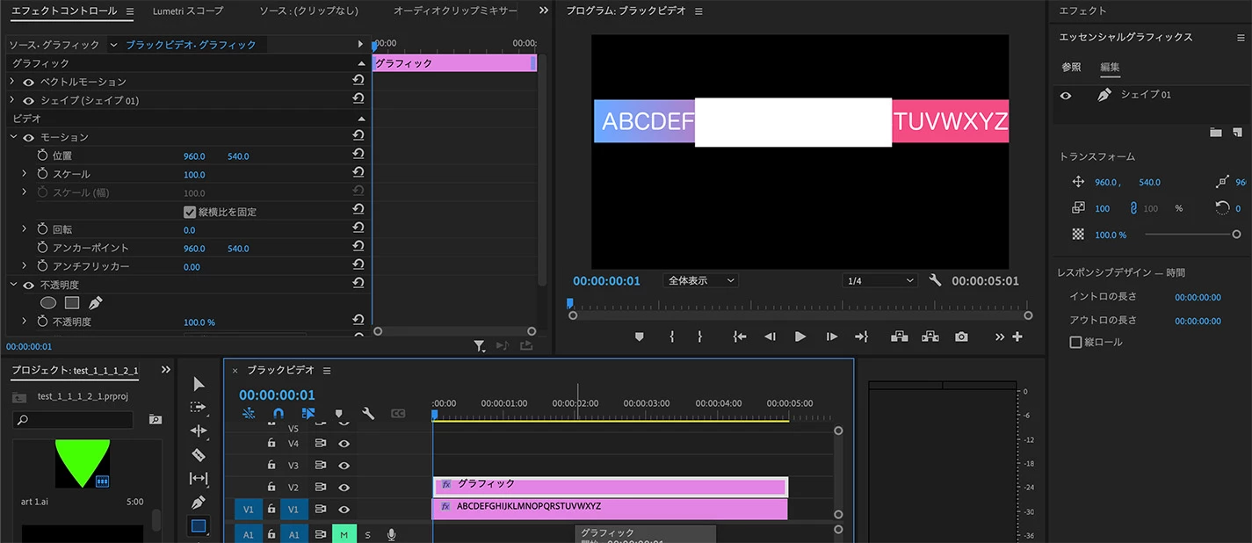1252x543 pixels.
Task: Expand アンチフリッカー parameter
Action: pos(25,266)
